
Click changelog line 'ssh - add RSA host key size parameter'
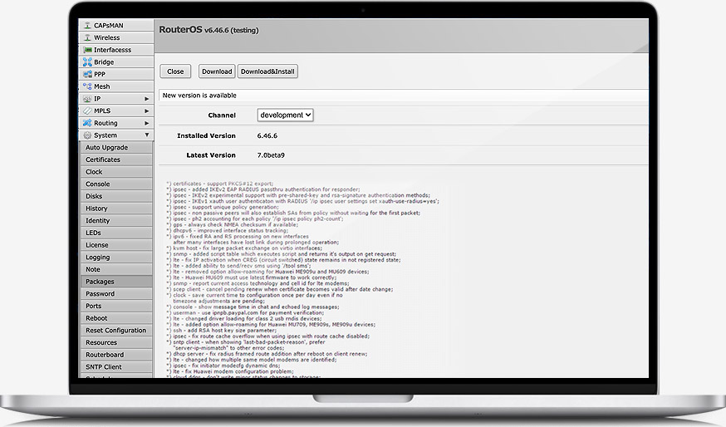point(221,330)
